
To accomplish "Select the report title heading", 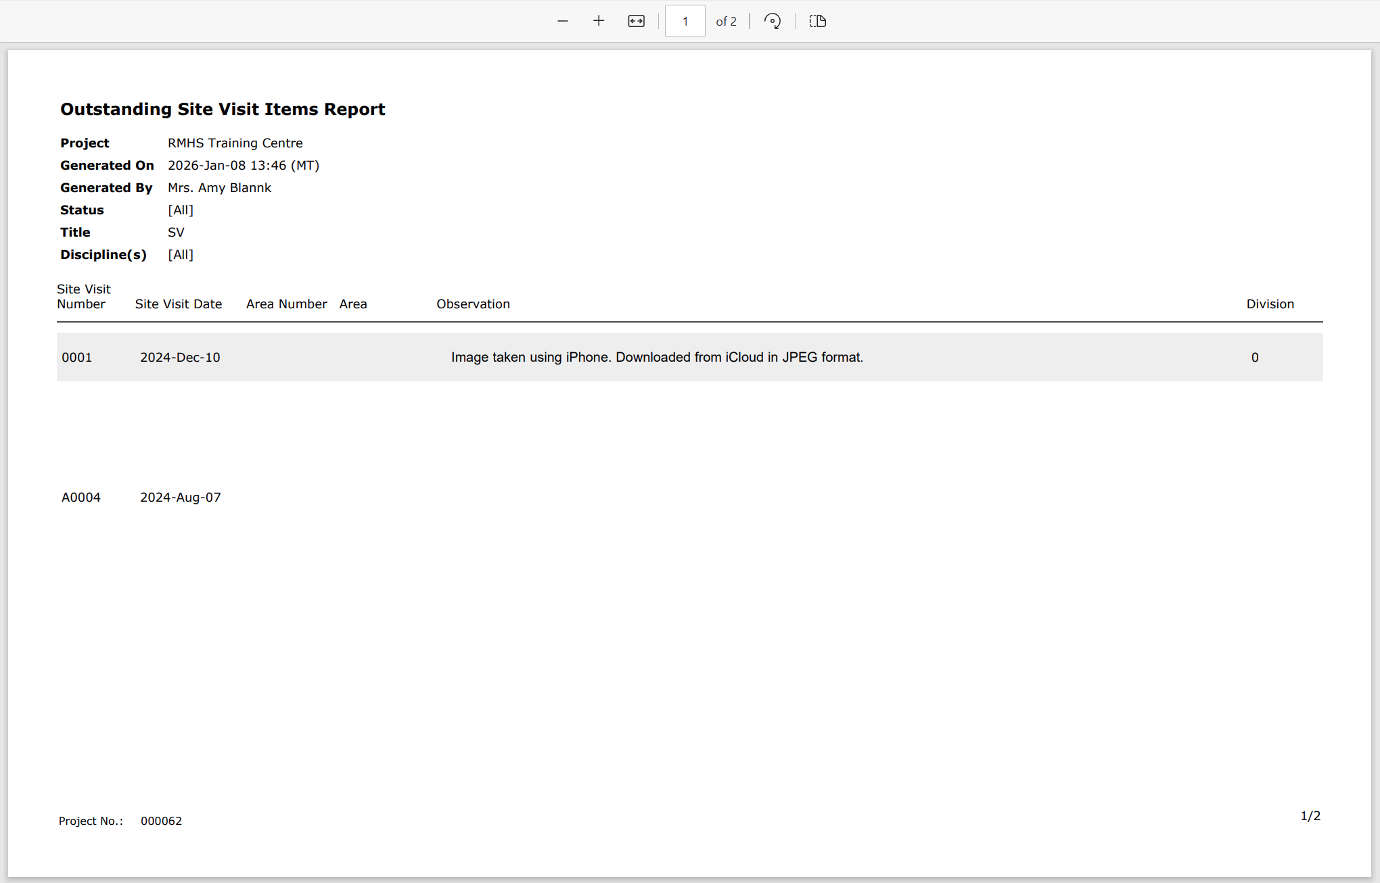I will pos(223,109).
